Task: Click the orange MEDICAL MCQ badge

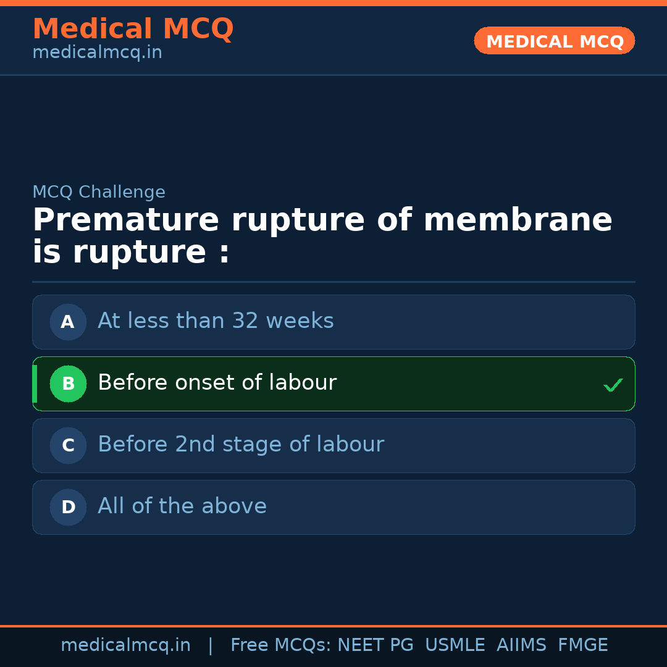Action: (x=554, y=41)
